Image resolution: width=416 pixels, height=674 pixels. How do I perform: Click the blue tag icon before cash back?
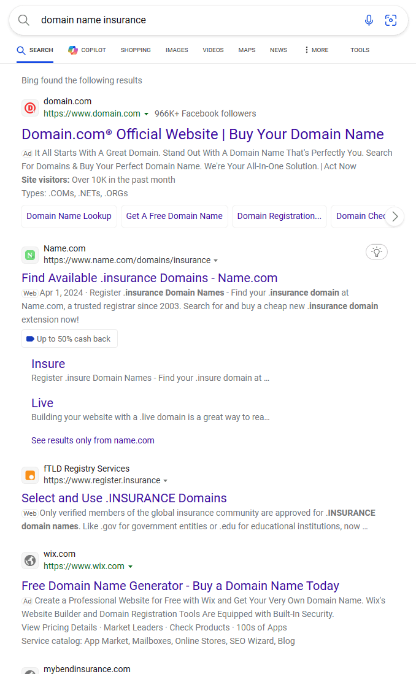click(30, 339)
